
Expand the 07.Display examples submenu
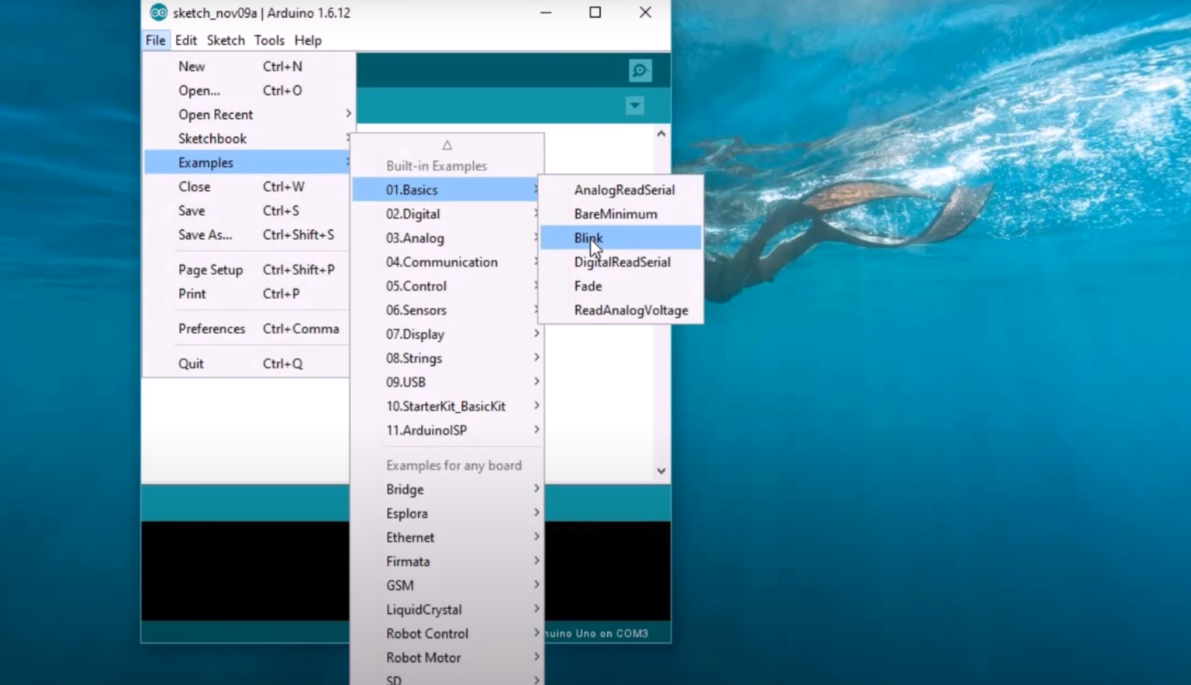415,334
